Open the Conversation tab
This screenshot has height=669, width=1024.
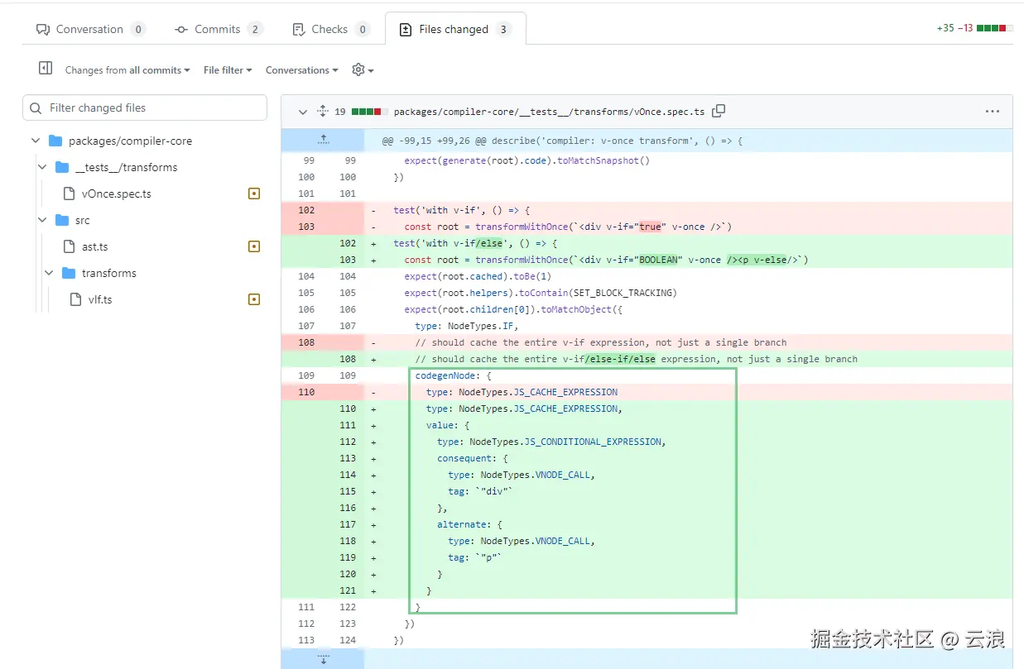tap(90, 29)
